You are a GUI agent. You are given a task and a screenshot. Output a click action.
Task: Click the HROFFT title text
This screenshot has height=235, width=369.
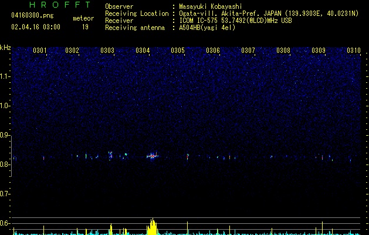coord(60,5)
